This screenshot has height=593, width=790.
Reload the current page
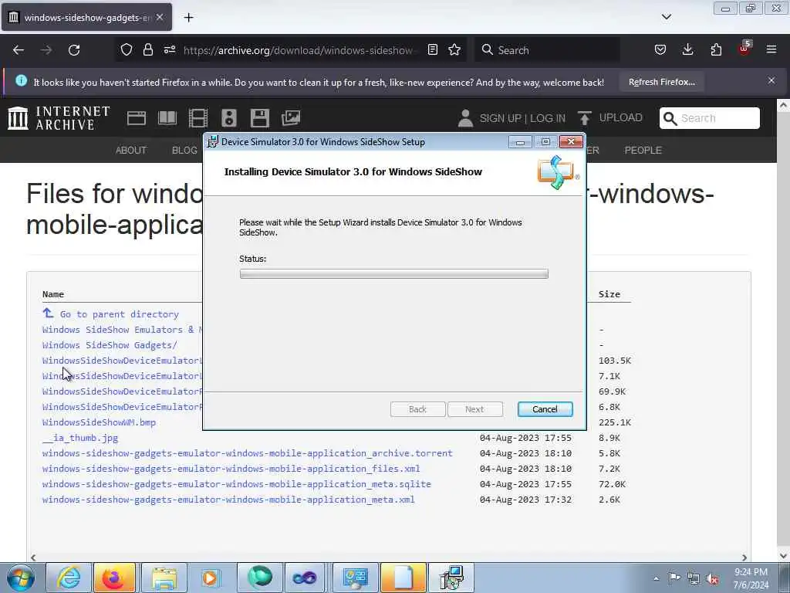coord(74,50)
